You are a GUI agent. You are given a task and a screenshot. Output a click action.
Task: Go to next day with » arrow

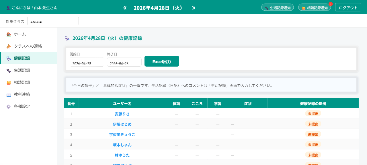[x=194, y=8]
